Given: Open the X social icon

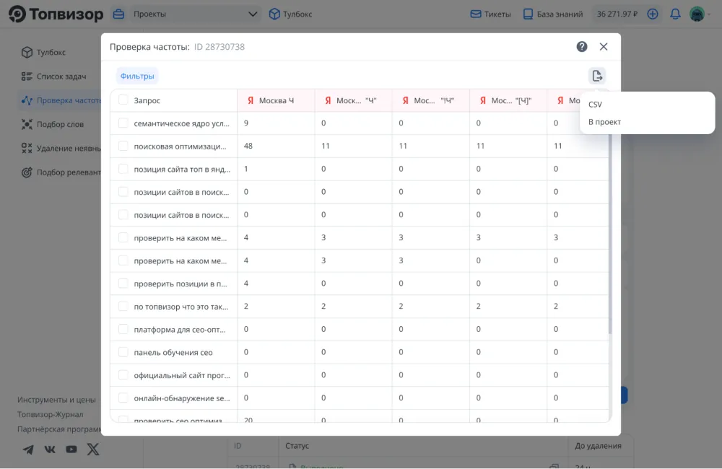Looking at the screenshot, I should (93, 450).
